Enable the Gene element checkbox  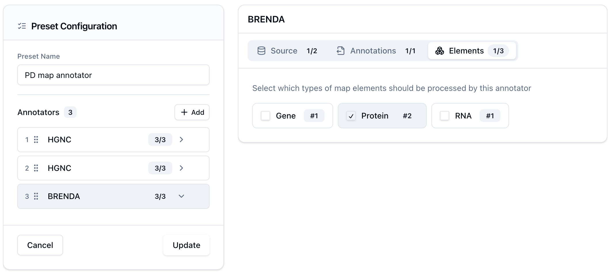coord(265,116)
